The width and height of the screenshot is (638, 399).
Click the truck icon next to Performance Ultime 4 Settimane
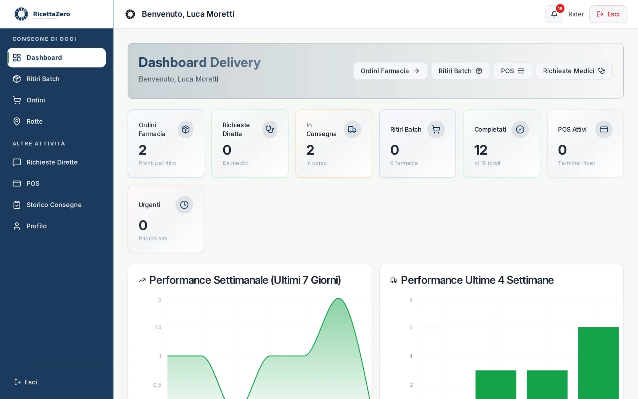point(394,280)
